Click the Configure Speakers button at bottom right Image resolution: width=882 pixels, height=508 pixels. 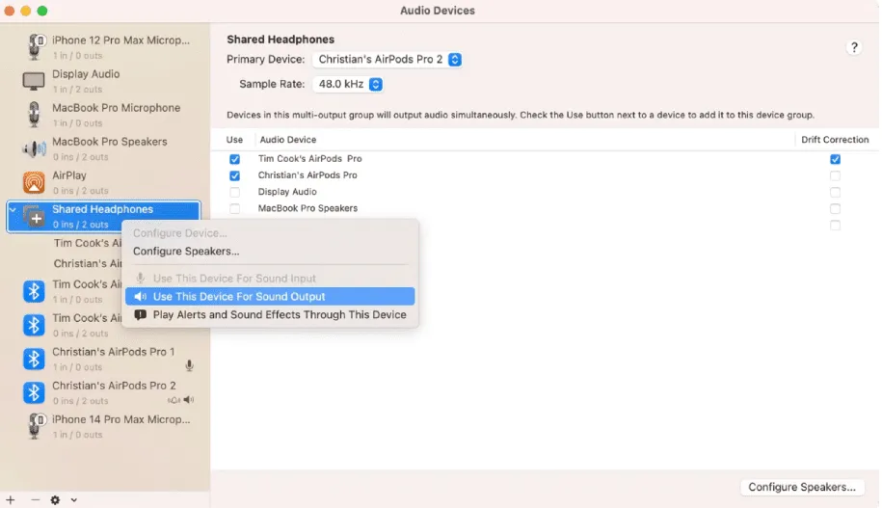[x=801, y=487]
